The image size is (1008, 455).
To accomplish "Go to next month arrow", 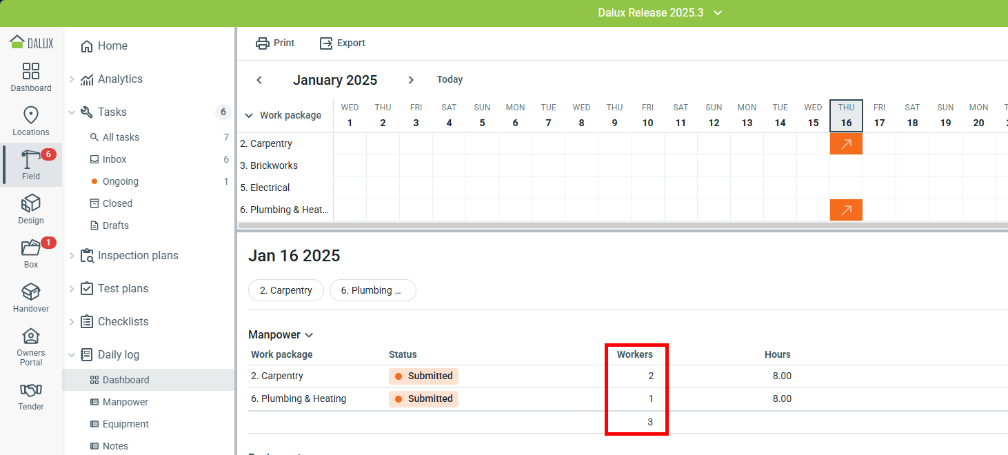I will click(411, 80).
